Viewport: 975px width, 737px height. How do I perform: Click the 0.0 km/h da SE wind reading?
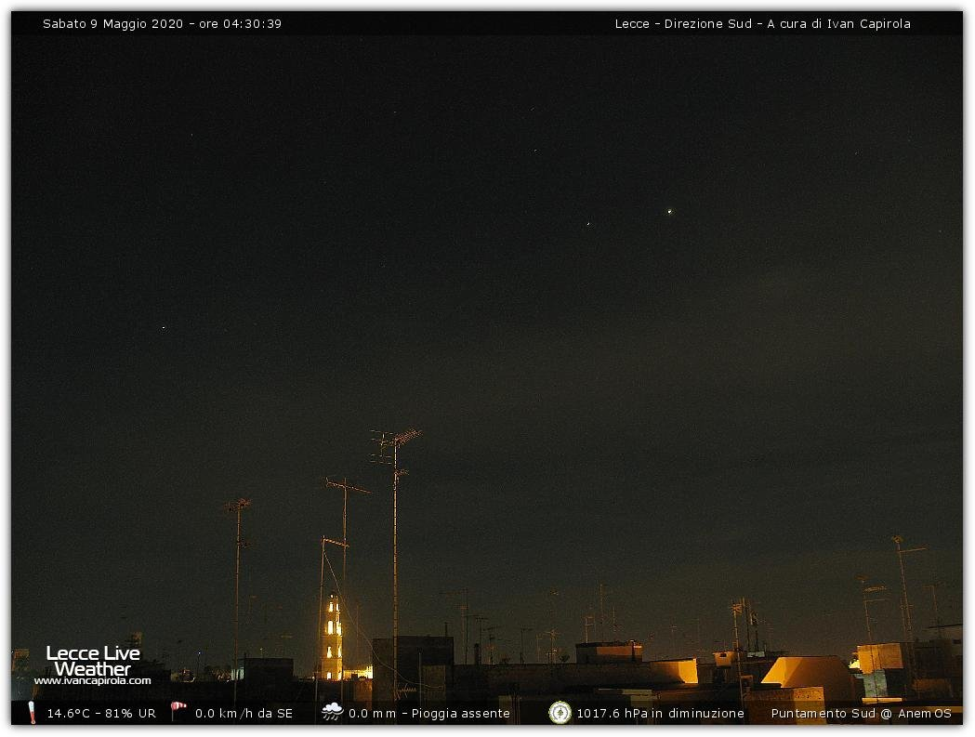click(244, 714)
